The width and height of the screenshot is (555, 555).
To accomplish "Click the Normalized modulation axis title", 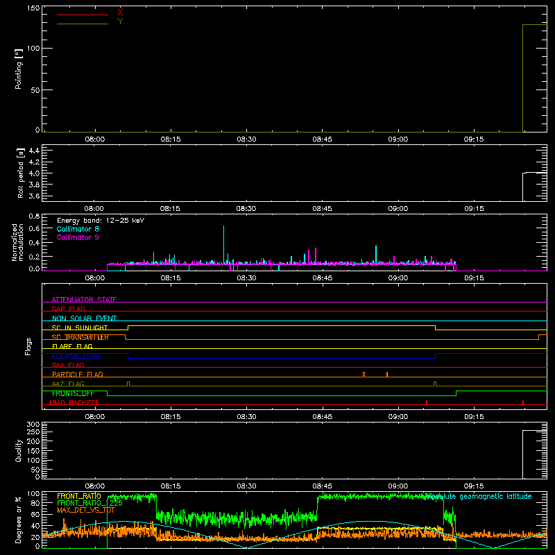I will pyautogui.click(x=17, y=242).
